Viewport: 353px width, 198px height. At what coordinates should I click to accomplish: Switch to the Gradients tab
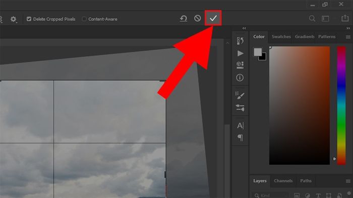pos(305,37)
